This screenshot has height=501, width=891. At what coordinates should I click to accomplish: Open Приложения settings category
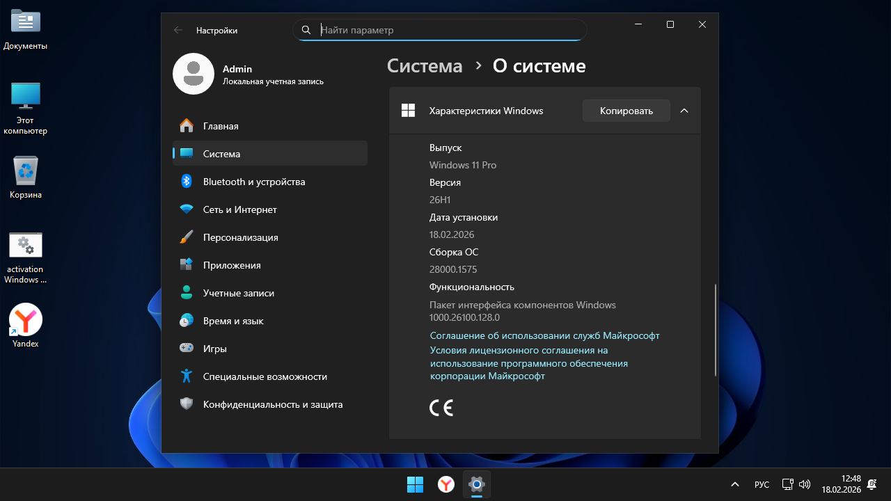coord(232,265)
